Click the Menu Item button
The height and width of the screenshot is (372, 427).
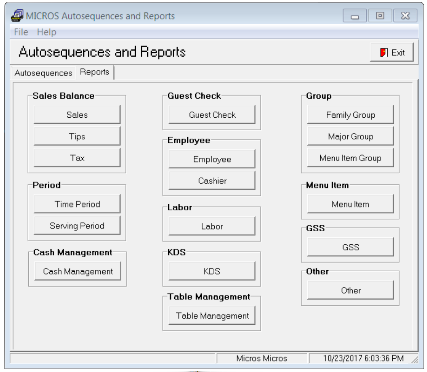351,204
